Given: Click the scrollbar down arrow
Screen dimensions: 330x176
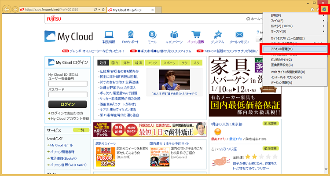Looking at the screenshot, I should (326, 169).
